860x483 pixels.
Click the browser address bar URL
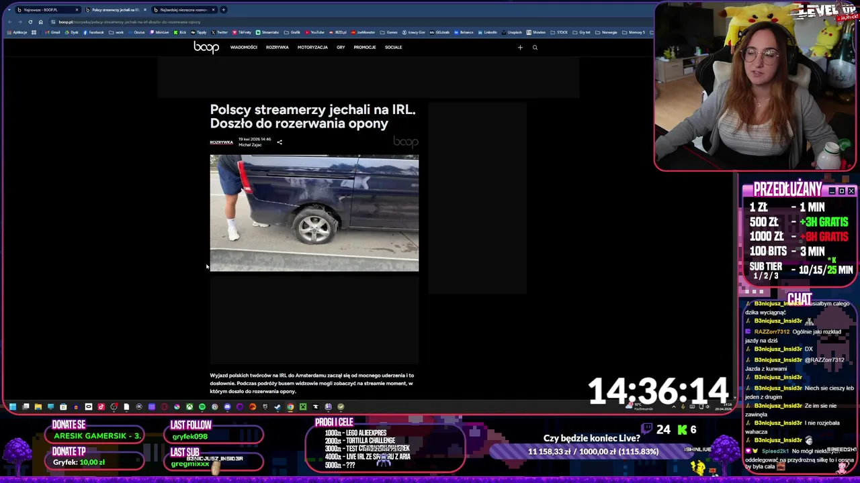pyautogui.click(x=129, y=22)
